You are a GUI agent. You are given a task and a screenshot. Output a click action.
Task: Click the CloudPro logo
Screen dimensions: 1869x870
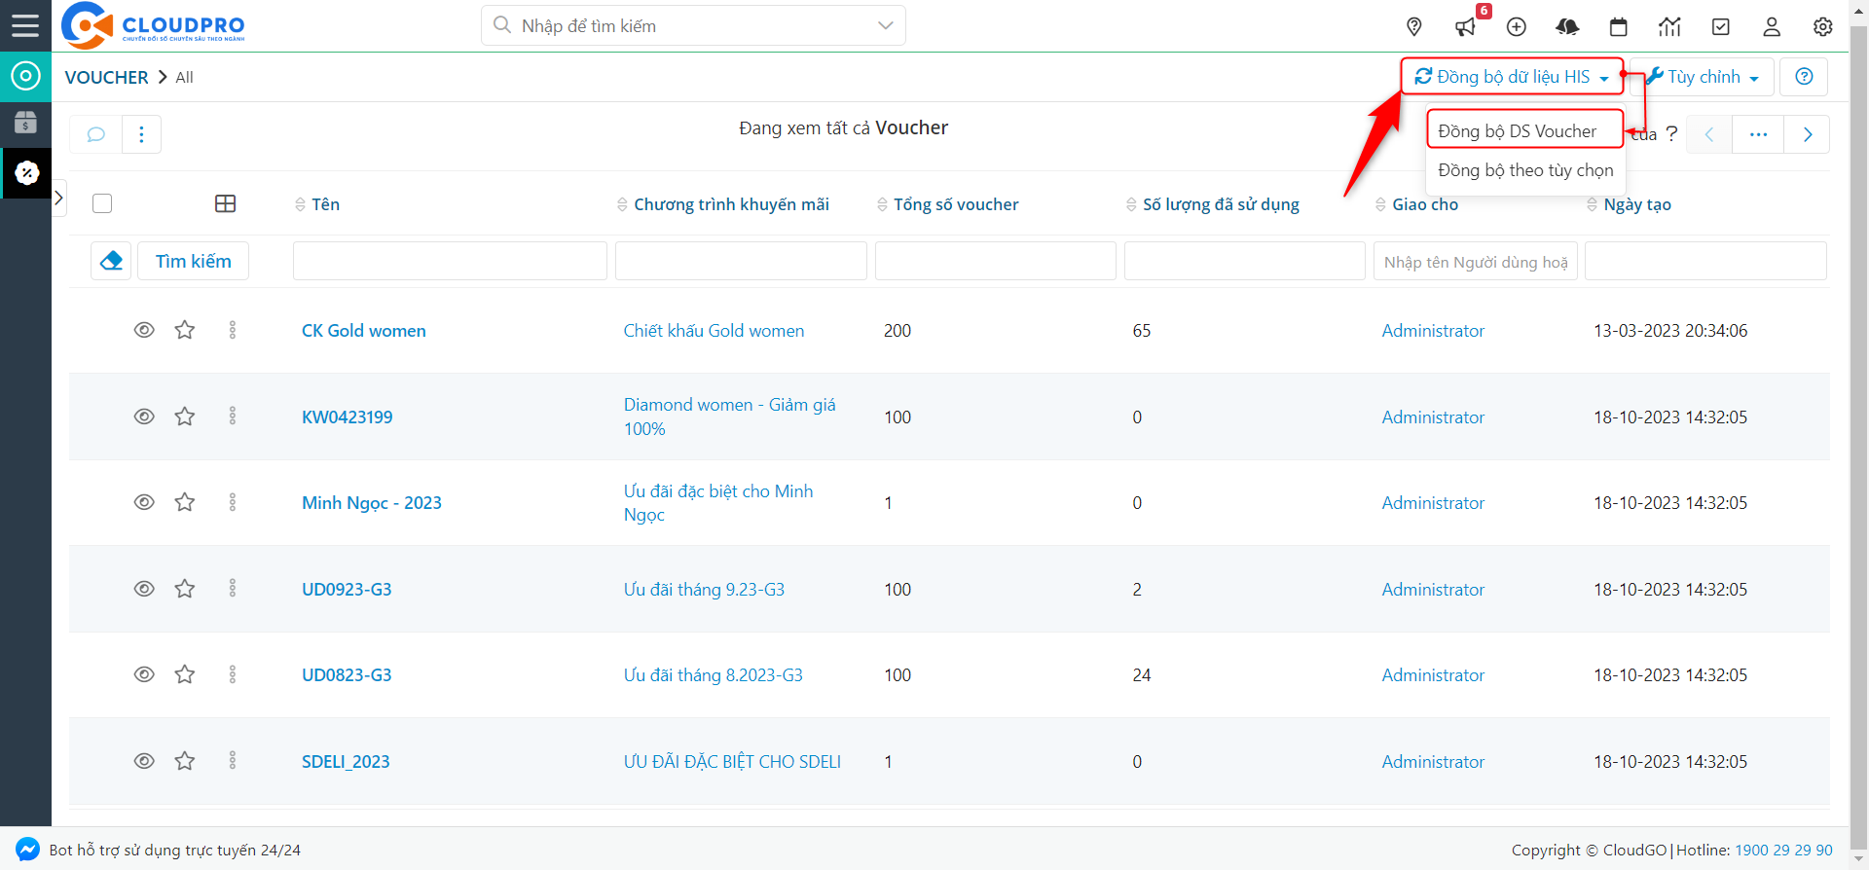click(153, 25)
